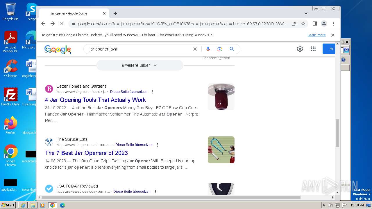Open the red jar thumbnail image

[x=221, y=97]
